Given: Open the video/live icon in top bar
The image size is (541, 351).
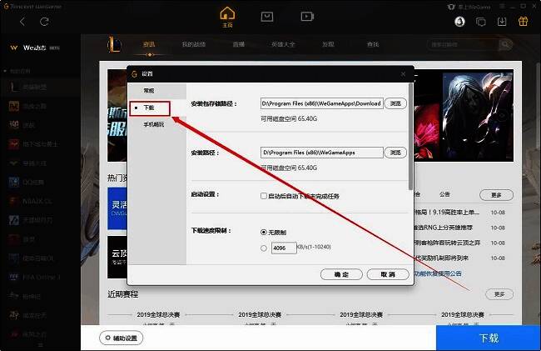Looking at the screenshot, I should (307, 16).
